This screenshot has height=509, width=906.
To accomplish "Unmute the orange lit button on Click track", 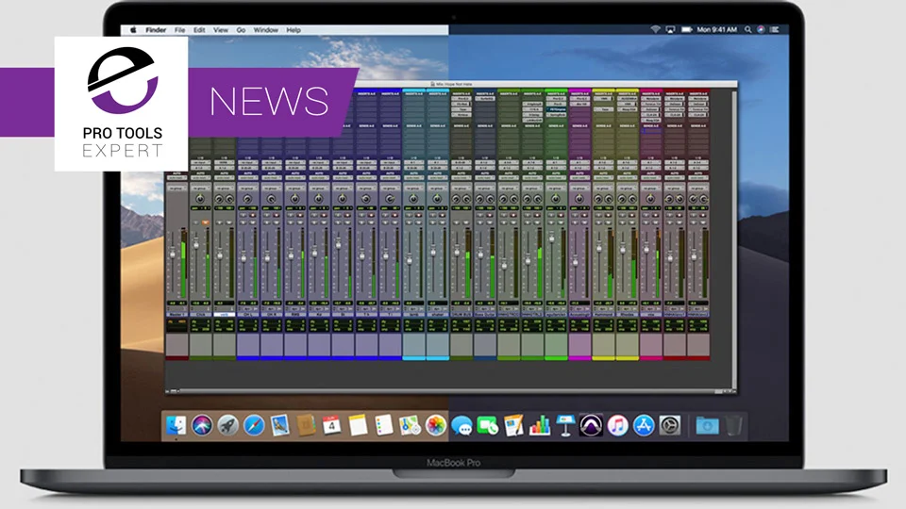I will coord(205,222).
